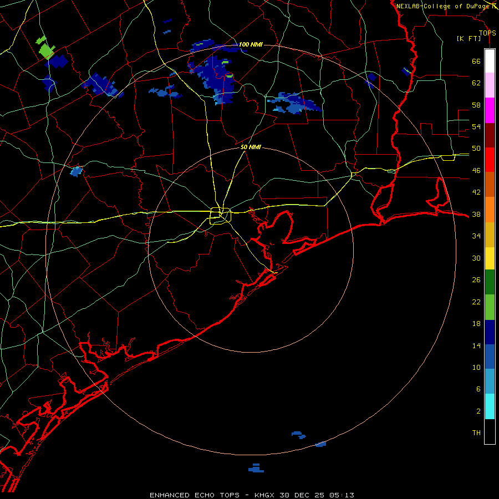Pick the light blue legend swatch

tap(490, 381)
